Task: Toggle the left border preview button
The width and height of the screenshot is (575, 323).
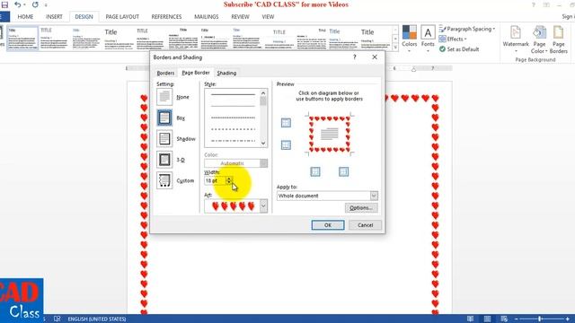Action: (x=315, y=171)
